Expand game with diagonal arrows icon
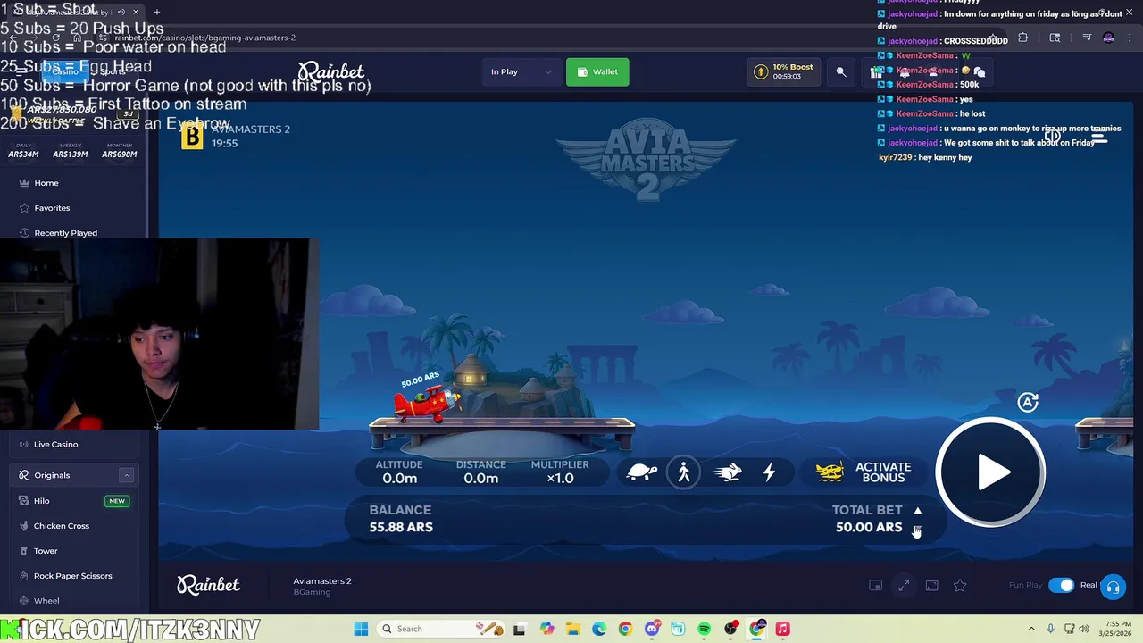This screenshot has width=1143, height=643. (904, 585)
